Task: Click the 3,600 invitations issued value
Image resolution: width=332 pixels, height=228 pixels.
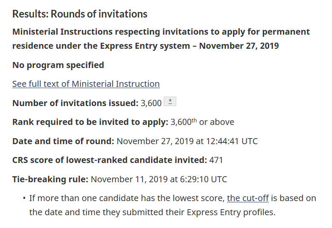Action: (x=151, y=103)
